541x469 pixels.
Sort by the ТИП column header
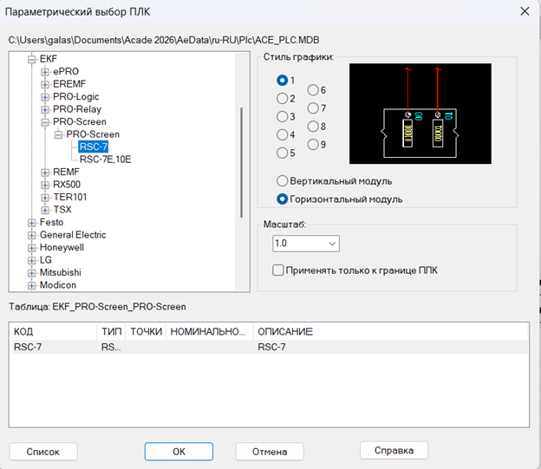(x=112, y=332)
